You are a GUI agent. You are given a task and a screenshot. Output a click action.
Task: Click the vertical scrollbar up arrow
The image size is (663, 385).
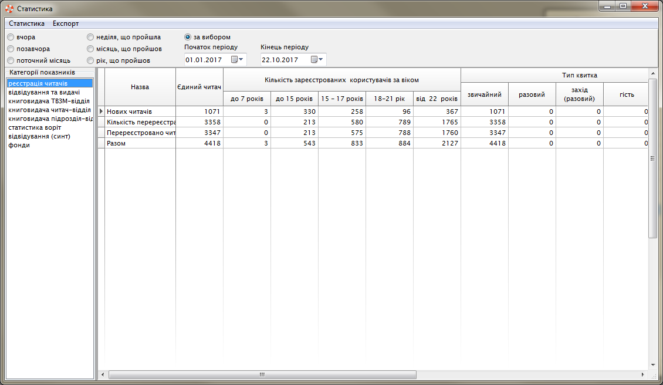[x=652, y=73]
